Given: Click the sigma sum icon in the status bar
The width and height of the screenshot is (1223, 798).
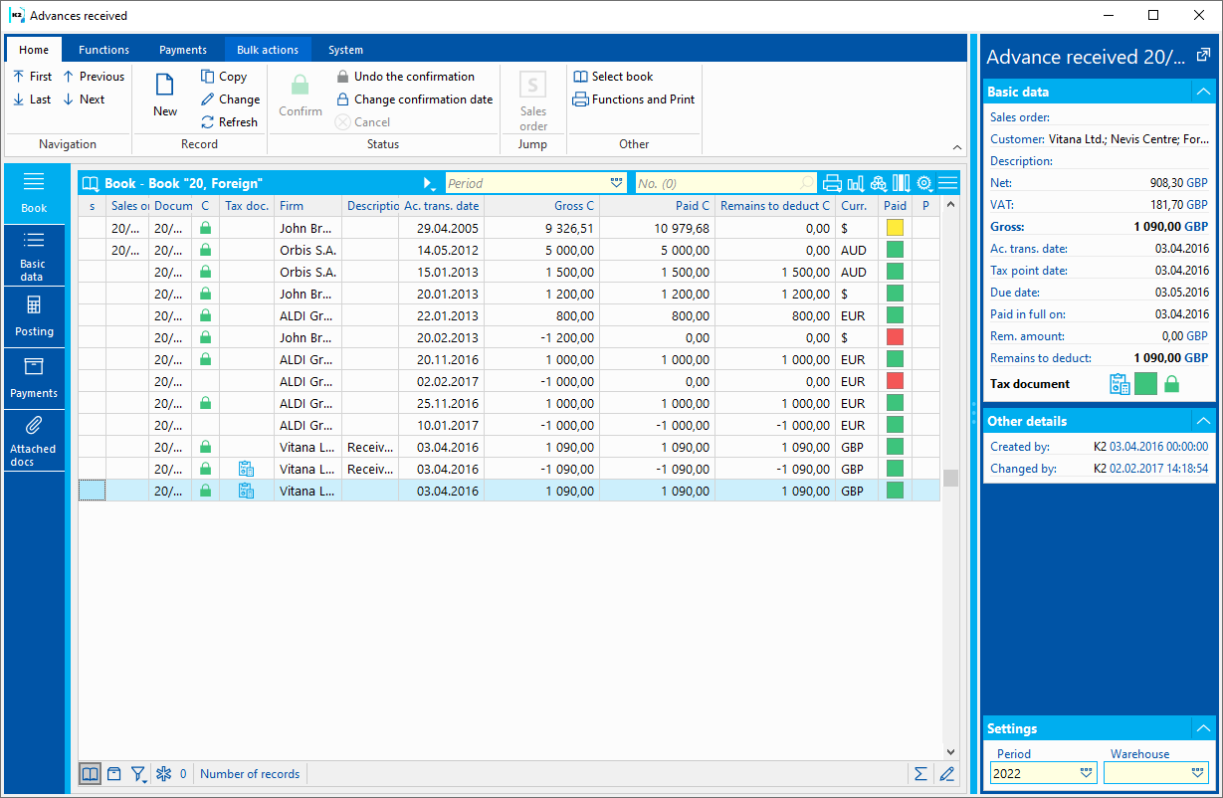Looking at the screenshot, I should 920,774.
